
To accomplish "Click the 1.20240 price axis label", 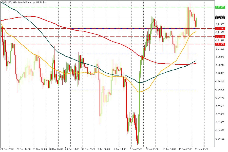I will pyautogui.click(x=220, y=82).
